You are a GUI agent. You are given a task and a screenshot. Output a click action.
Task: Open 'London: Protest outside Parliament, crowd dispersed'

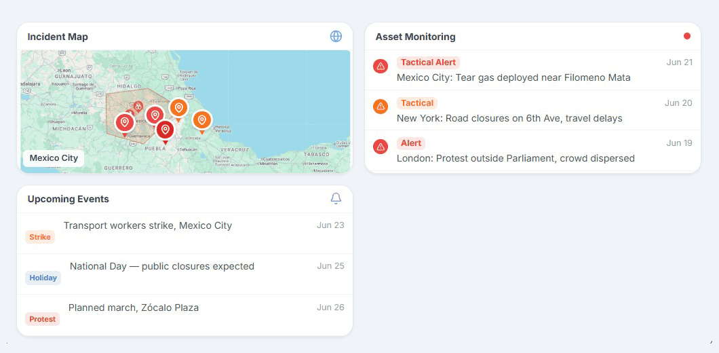tap(516, 158)
